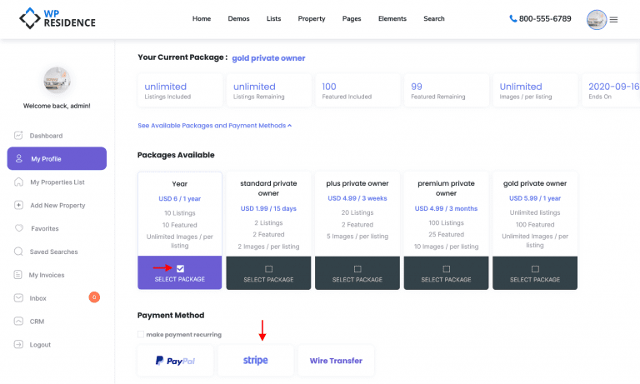Collapse See Available Packages and Payment Methods
This screenshot has height=384, width=640.
[x=215, y=126]
